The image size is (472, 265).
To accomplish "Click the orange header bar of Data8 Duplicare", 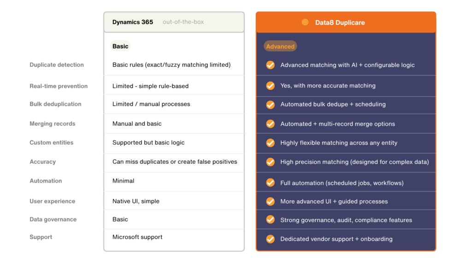I will pos(346,22).
